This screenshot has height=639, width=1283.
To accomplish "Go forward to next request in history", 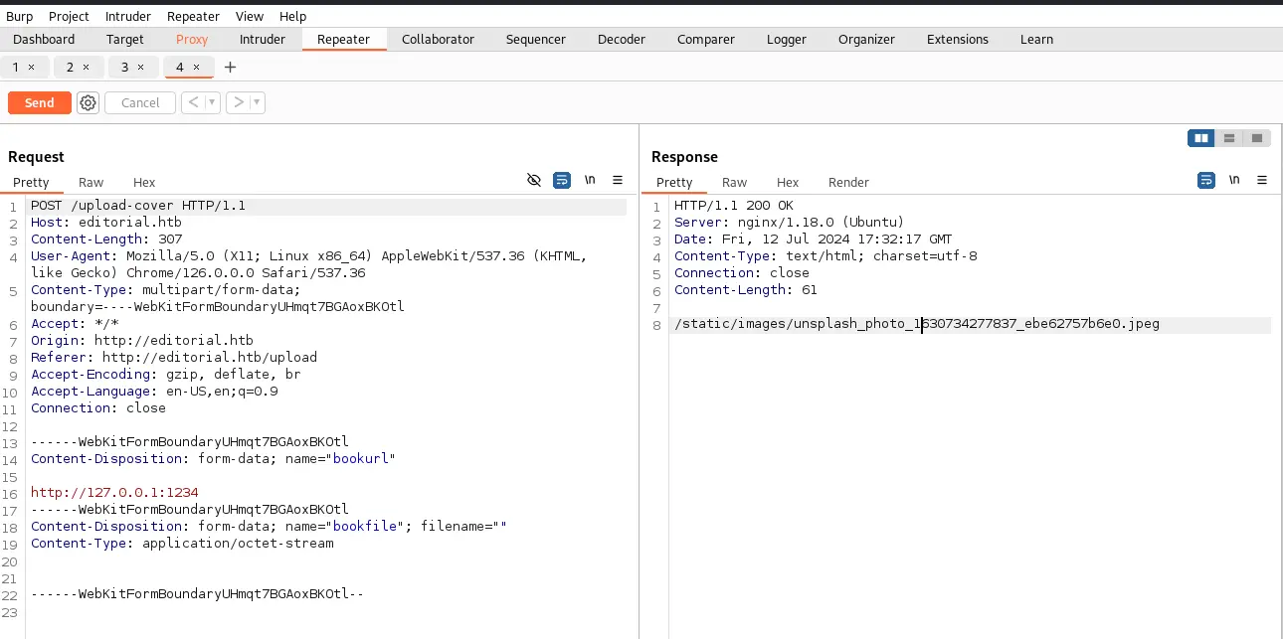I will (238, 102).
